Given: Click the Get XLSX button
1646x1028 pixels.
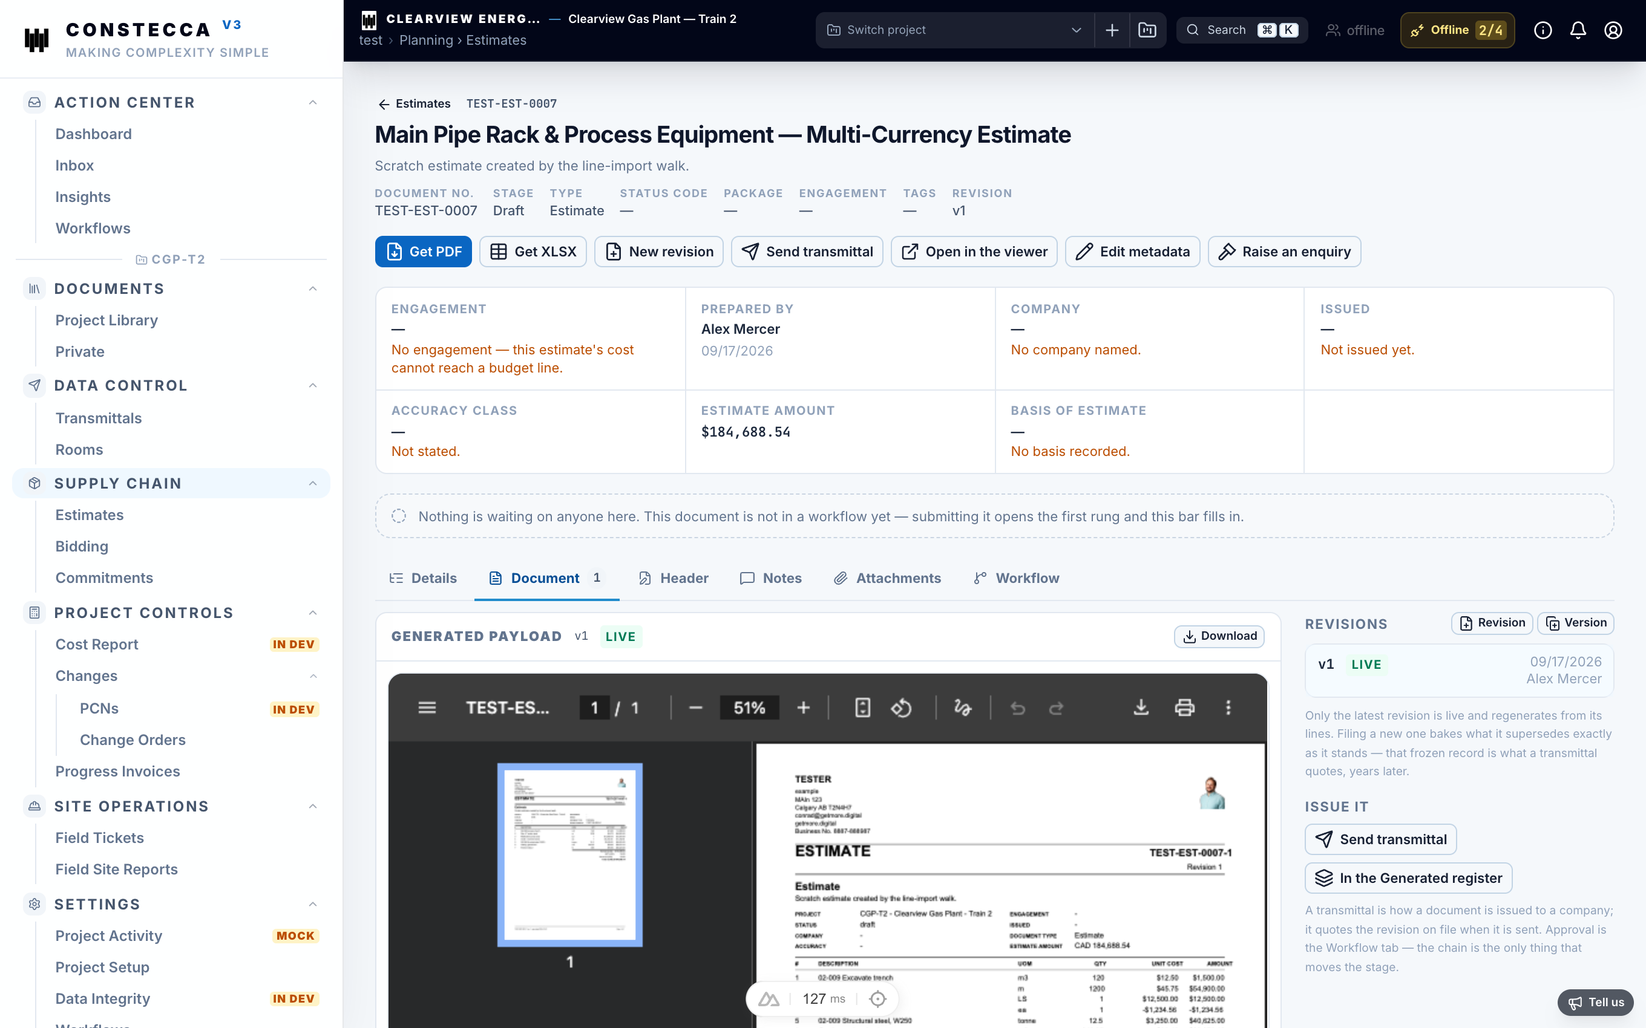Looking at the screenshot, I should click(533, 252).
